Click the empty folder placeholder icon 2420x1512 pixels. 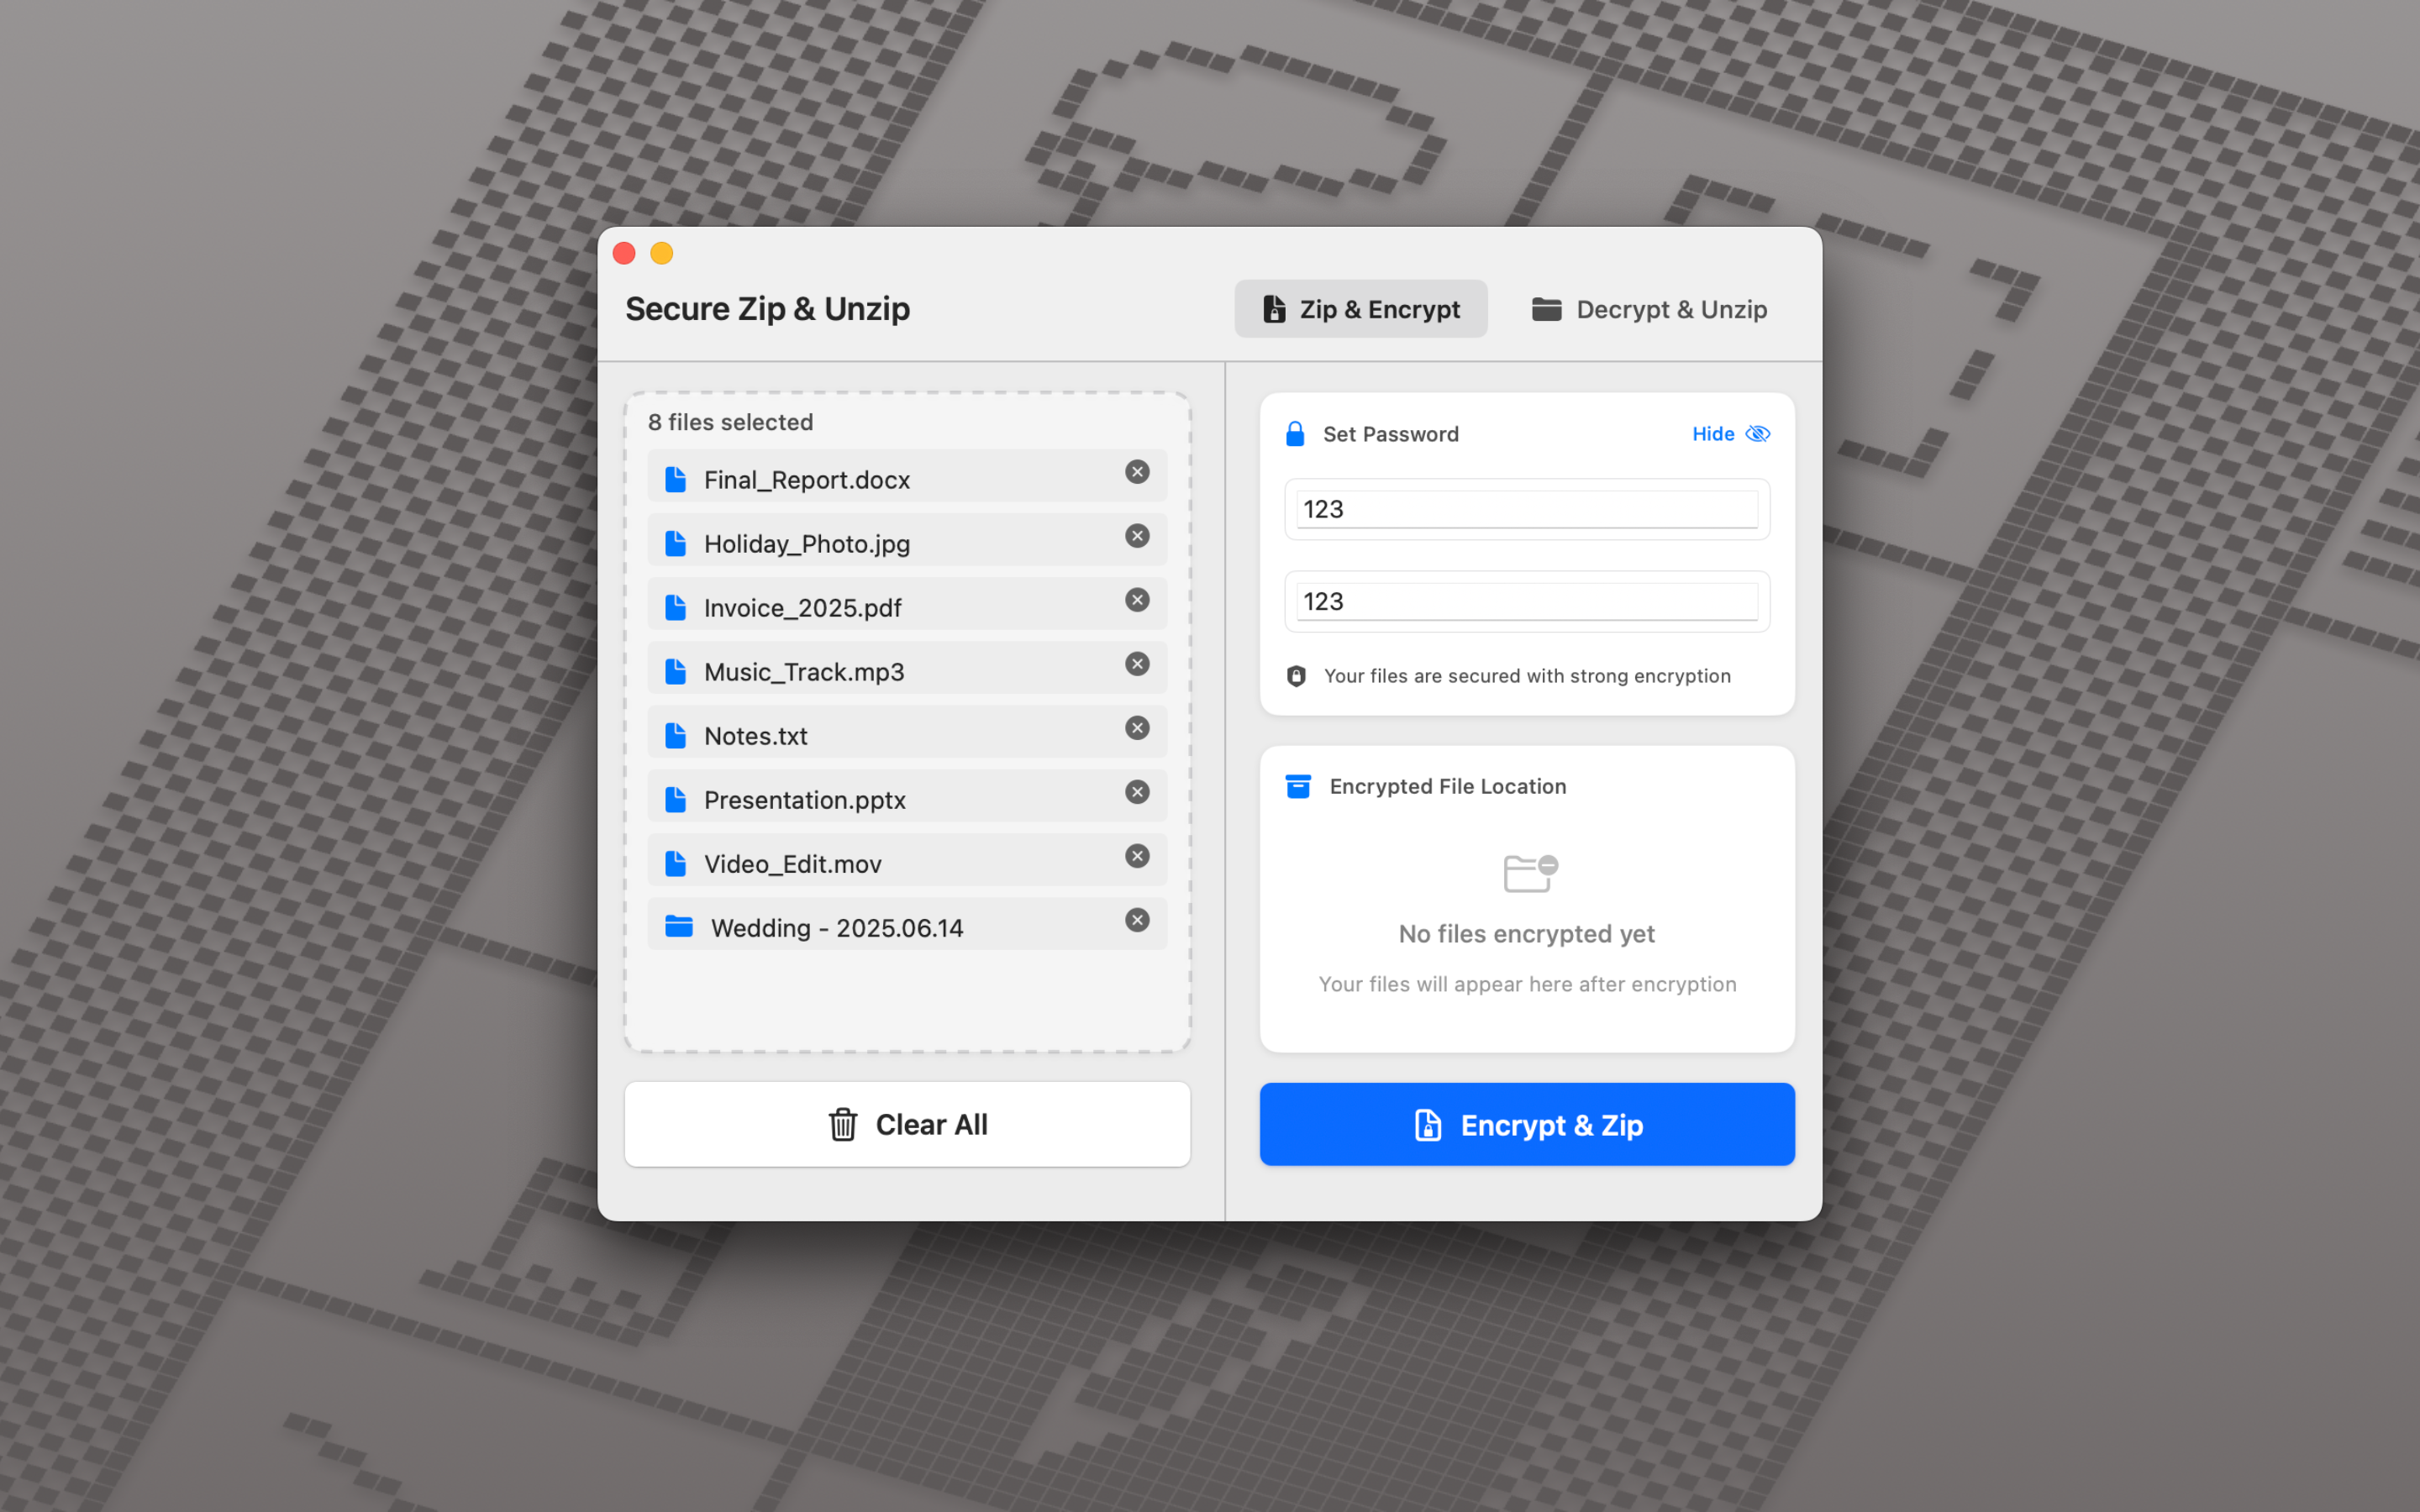(x=1529, y=873)
